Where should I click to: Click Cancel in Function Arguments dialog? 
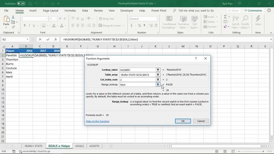coord(201,121)
